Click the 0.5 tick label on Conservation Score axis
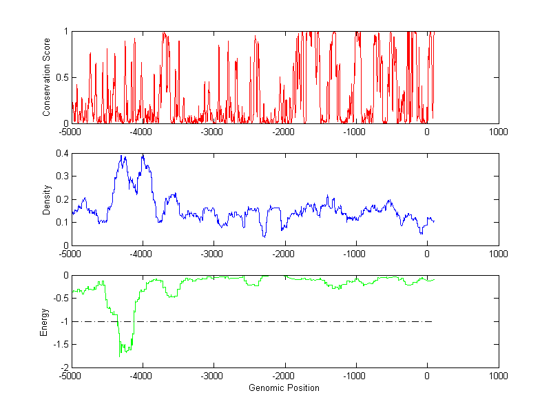 click(61, 77)
